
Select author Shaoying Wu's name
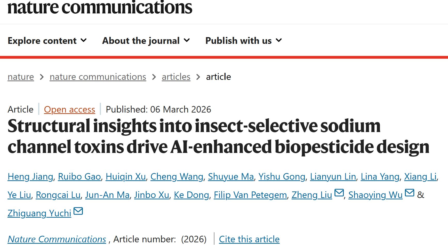point(375,195)
